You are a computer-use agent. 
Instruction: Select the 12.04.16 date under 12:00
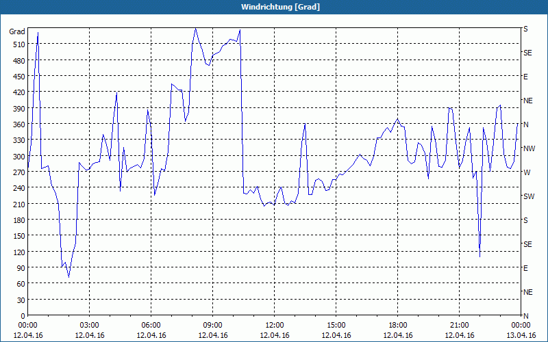point(275,335)
